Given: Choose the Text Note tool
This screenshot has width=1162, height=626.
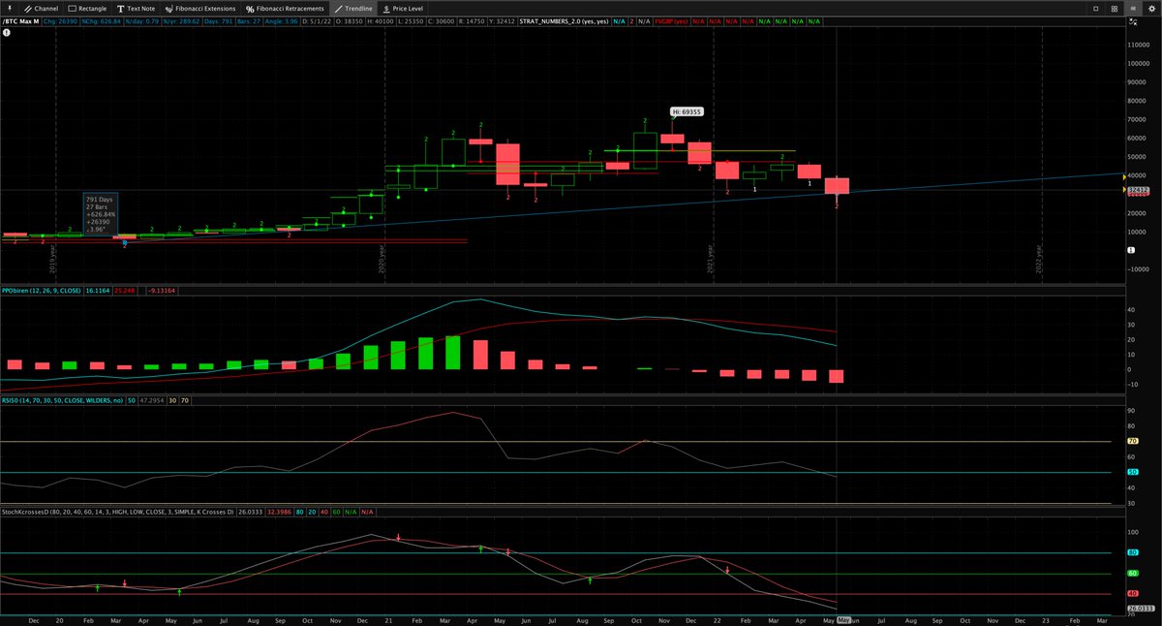Looking at the screenshot, I should pos(136,8).
